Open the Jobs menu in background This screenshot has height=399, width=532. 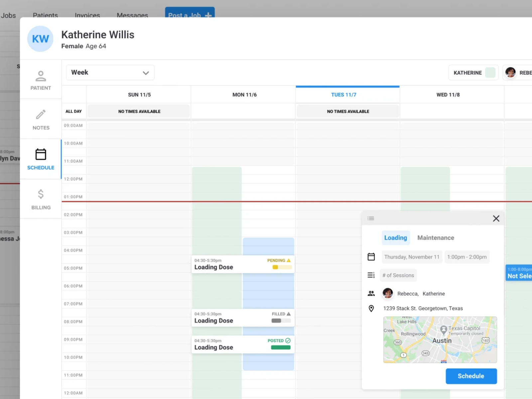8,15
